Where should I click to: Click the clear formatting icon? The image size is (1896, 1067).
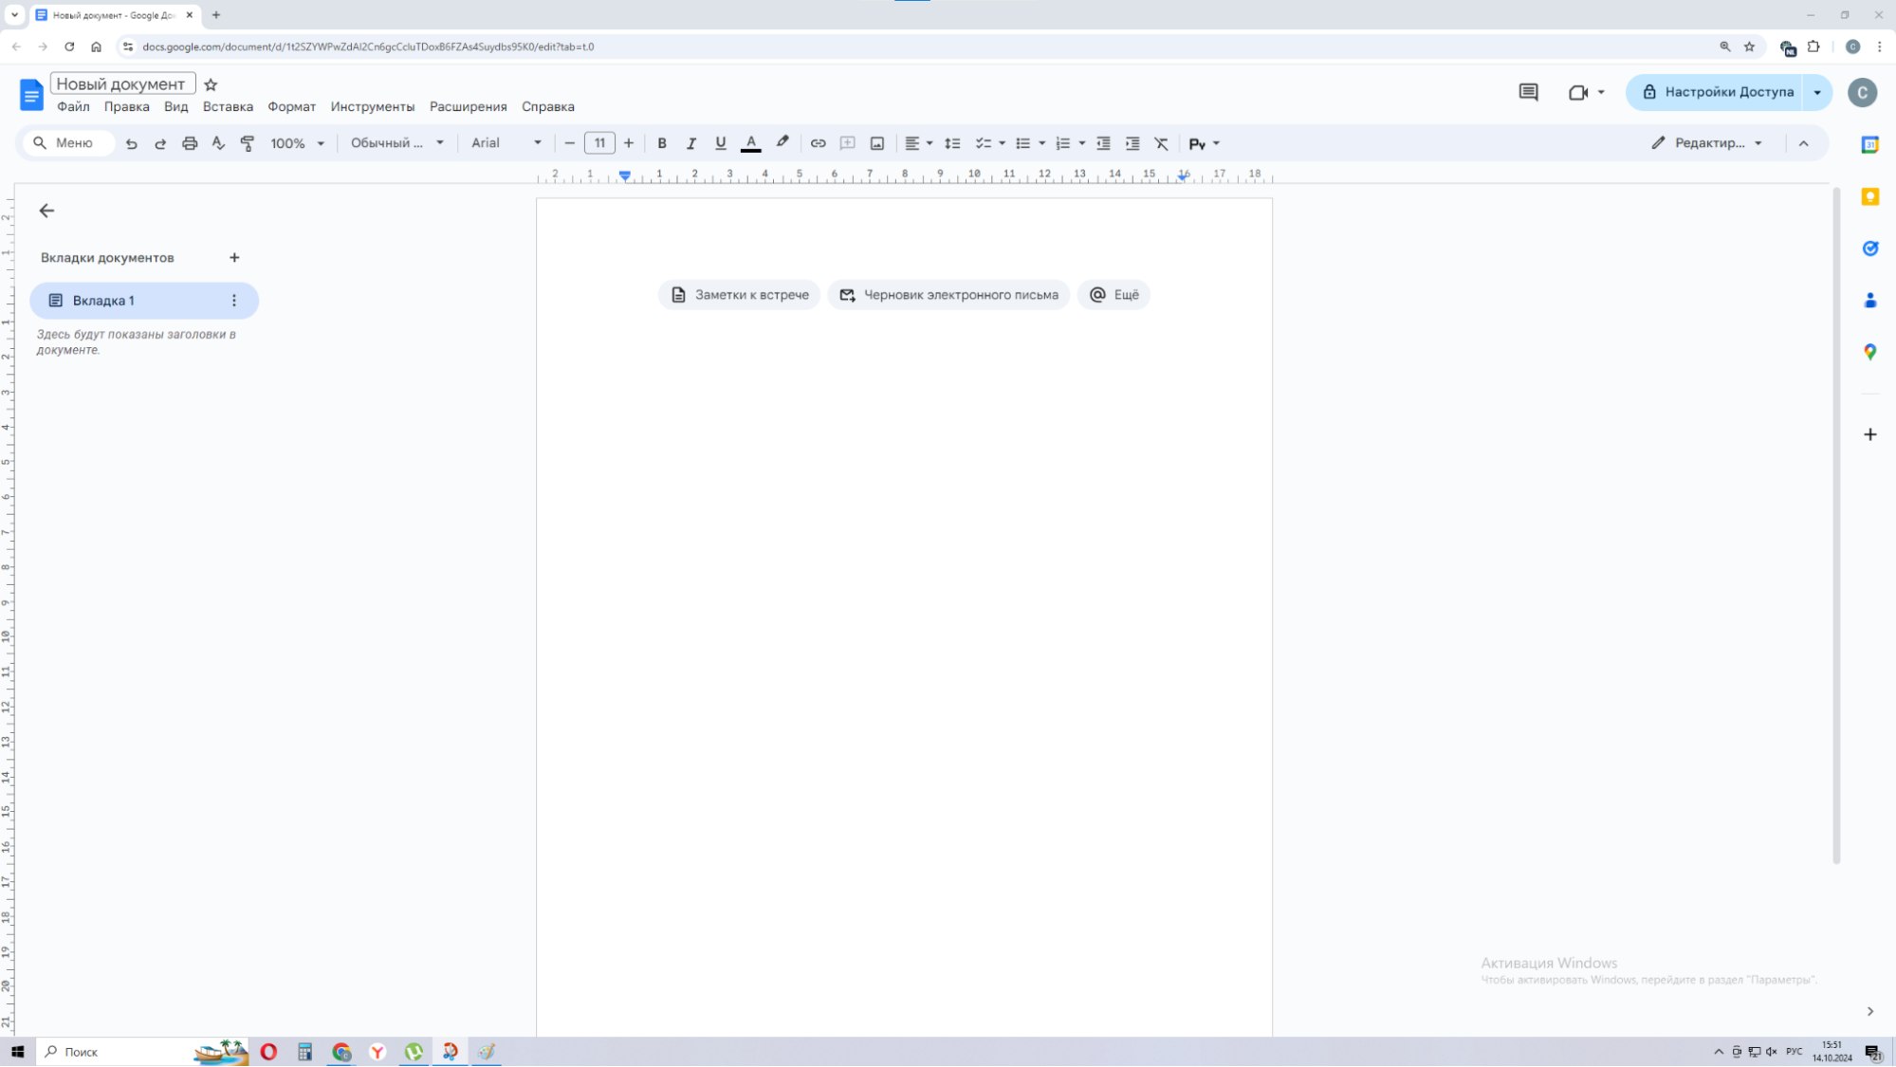click(1161, 143)
